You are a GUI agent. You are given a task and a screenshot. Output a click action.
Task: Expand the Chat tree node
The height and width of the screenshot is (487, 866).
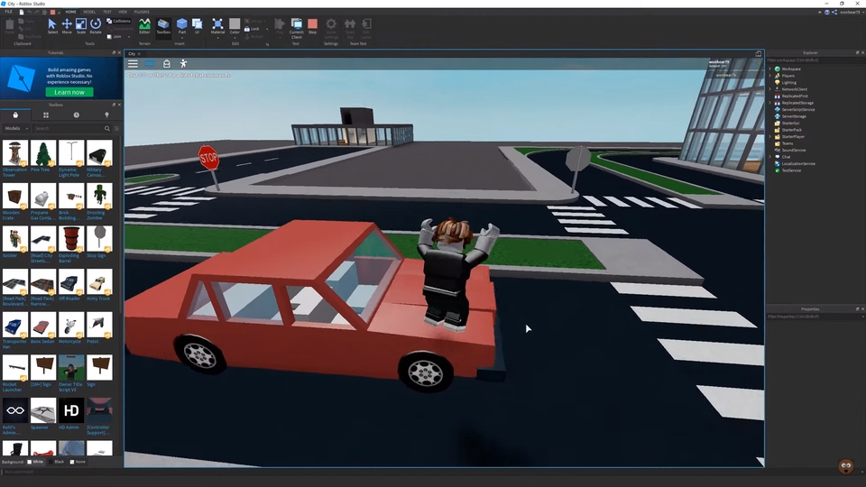[x=769, y=157]
